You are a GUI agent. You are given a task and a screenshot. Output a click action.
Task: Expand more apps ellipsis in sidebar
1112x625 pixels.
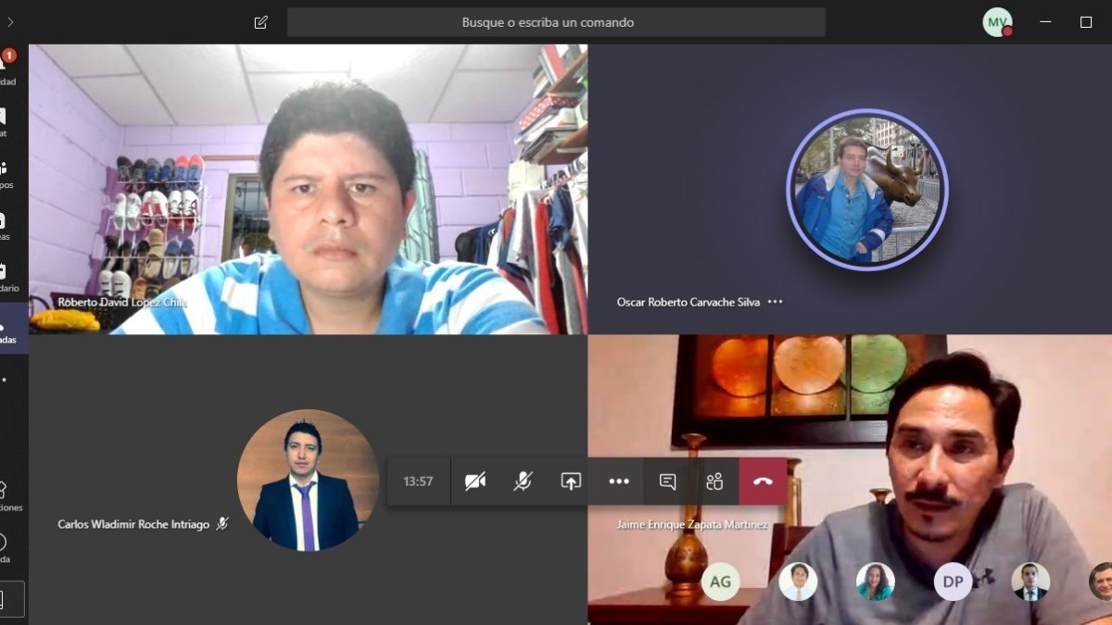click(x=5, y=380)
